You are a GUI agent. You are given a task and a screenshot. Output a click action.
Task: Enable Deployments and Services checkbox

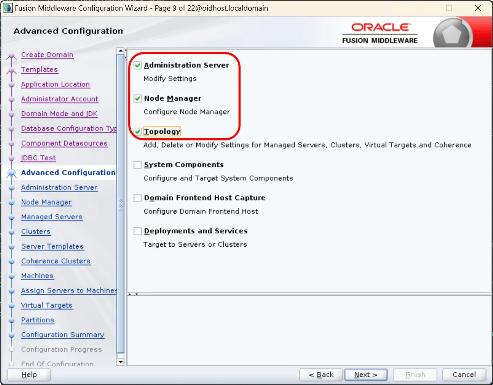pyautogui.click(x=138, y=231)
